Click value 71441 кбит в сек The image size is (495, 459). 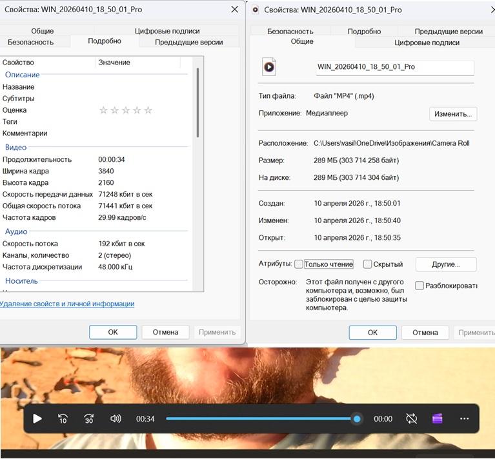[125, 206]
